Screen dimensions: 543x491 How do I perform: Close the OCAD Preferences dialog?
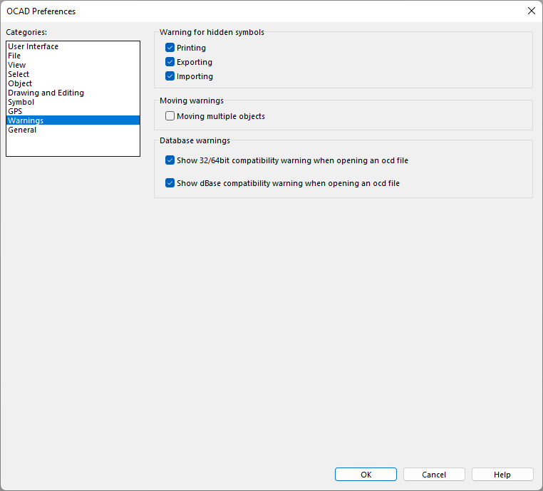[531, 11]
